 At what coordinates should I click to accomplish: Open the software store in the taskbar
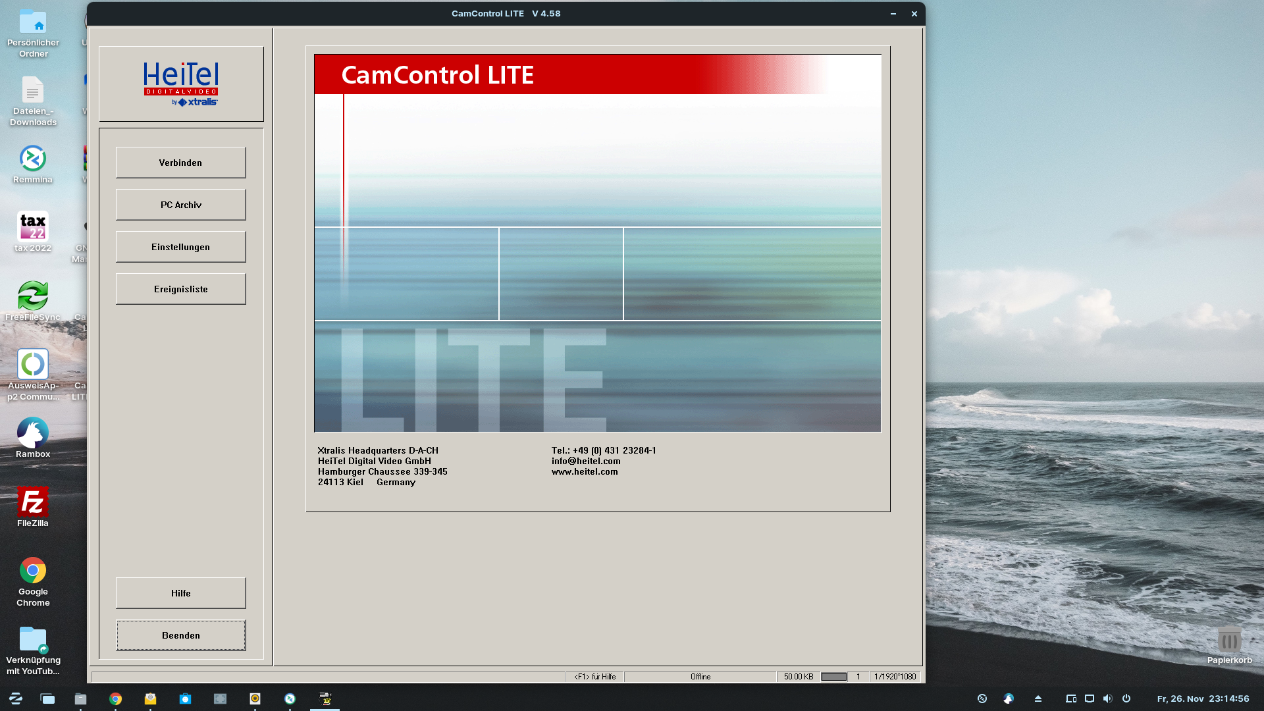pos(185,698)
